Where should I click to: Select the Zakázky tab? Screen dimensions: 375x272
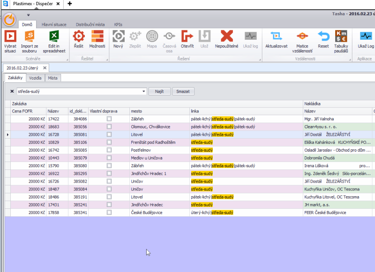click(x=15, y=78)
